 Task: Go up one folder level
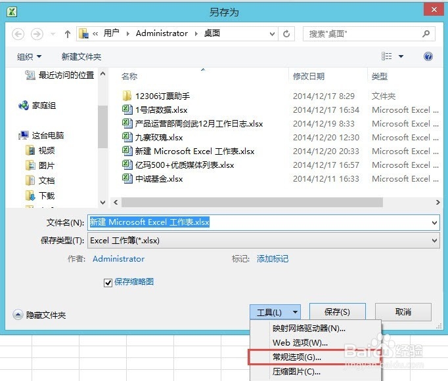68,34
